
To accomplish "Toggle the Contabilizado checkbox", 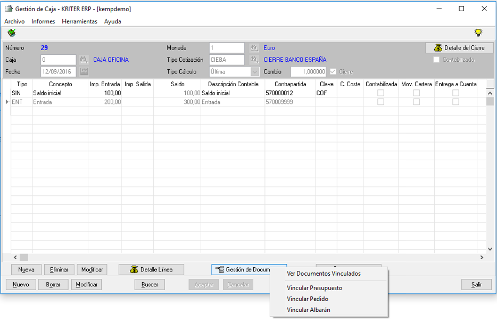I will [x=436, y=60].
